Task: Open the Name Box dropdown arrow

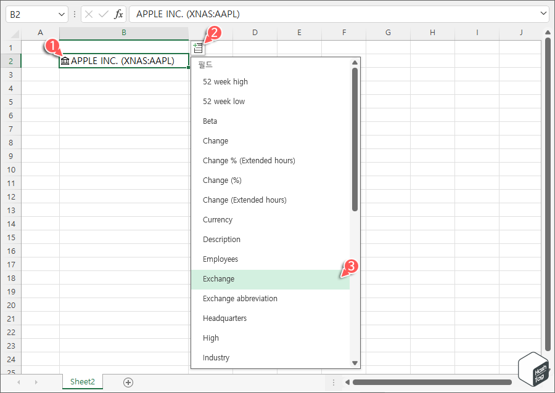Action: [61, 15]
